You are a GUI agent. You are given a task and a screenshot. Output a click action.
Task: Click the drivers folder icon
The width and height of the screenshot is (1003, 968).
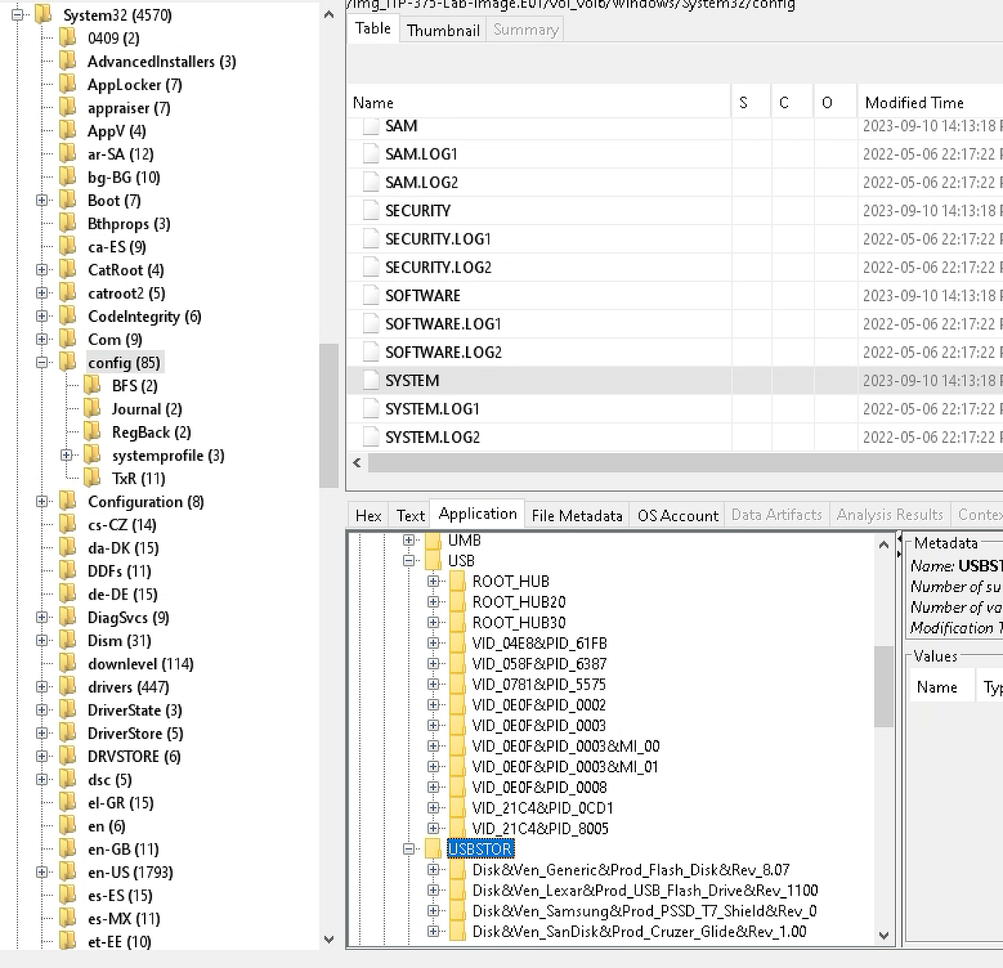click(67, 687)
